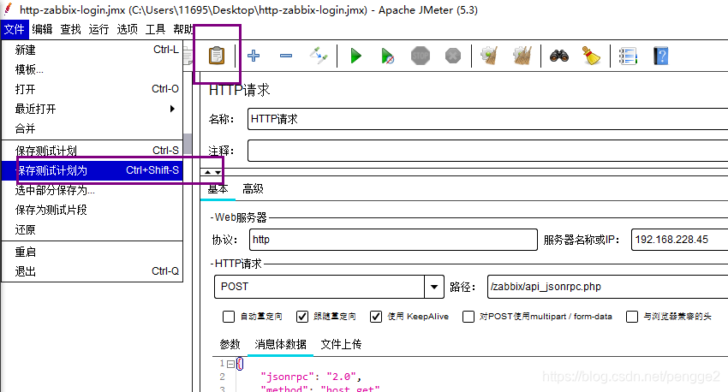The image size is (728, 392).
Task: Click the Clear All brooms icon
Action: 522,56
